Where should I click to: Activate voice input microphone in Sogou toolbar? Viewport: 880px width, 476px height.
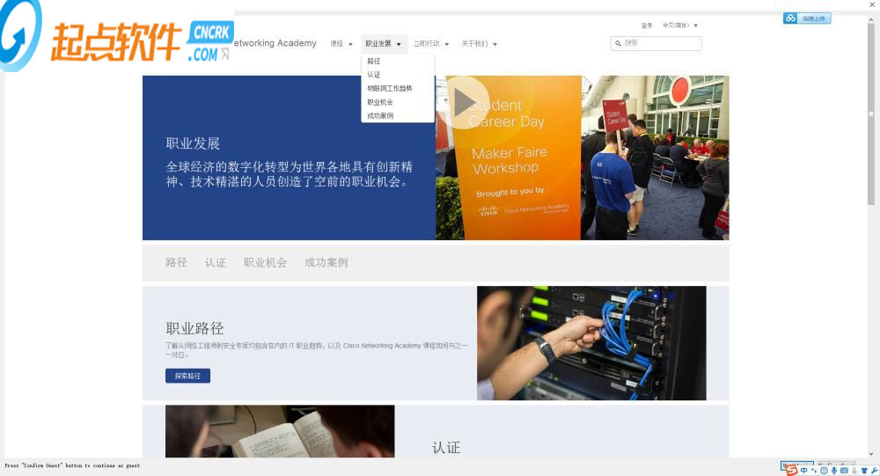(x=834, y=471)
